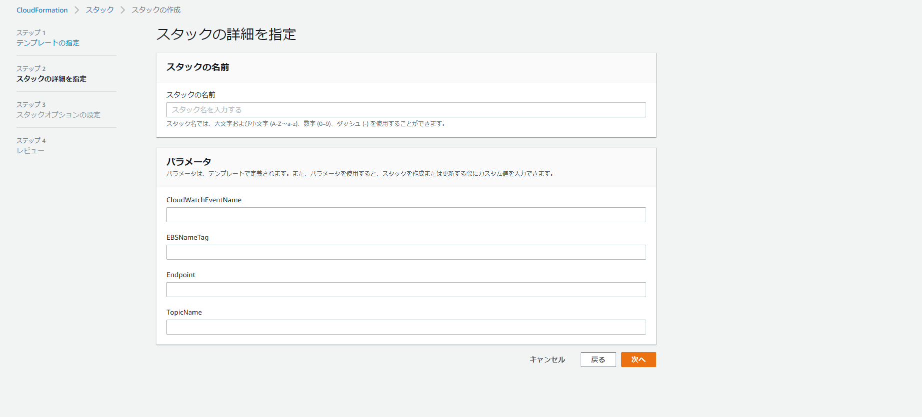922x417 pixels.
Task: Click into the CloudWatchEventName parameter field
Action: (x=406, y=215)
